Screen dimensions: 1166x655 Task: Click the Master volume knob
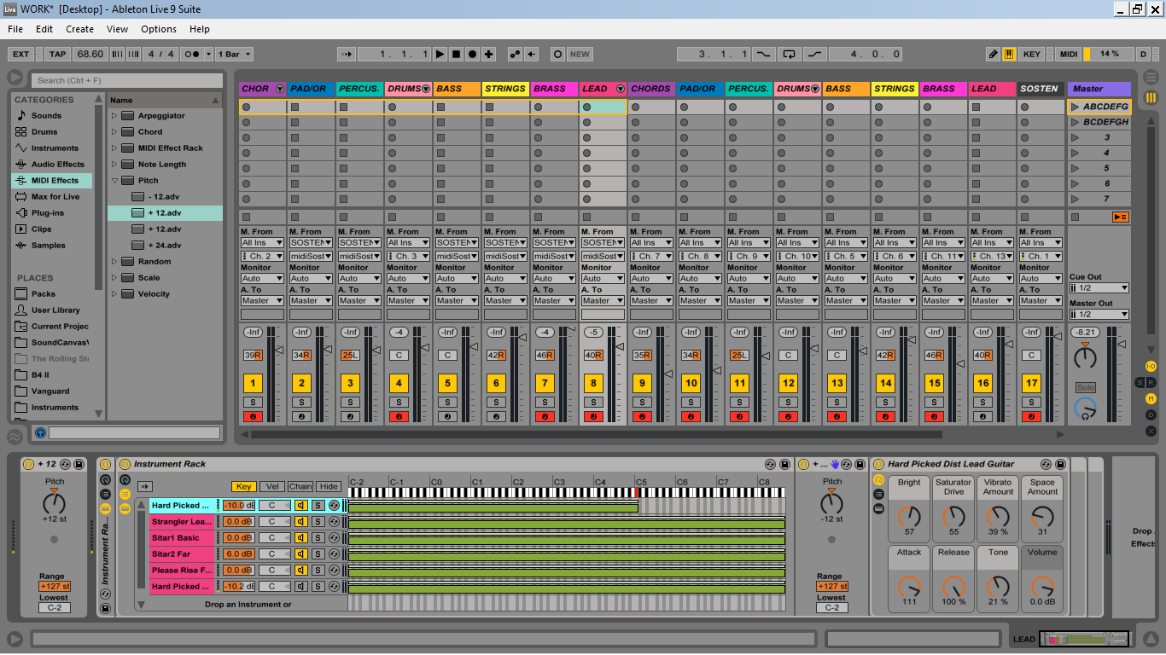[x=1085, y=357]
